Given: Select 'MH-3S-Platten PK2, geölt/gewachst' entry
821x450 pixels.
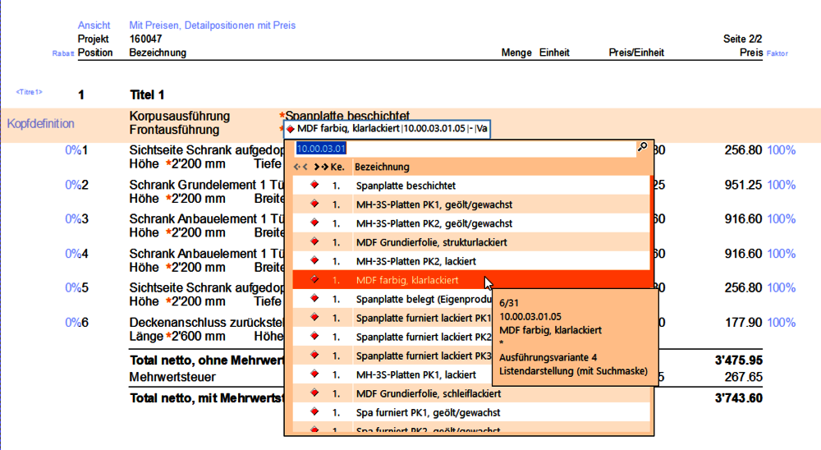Looking at the screenshot, I should click(433, 223).
